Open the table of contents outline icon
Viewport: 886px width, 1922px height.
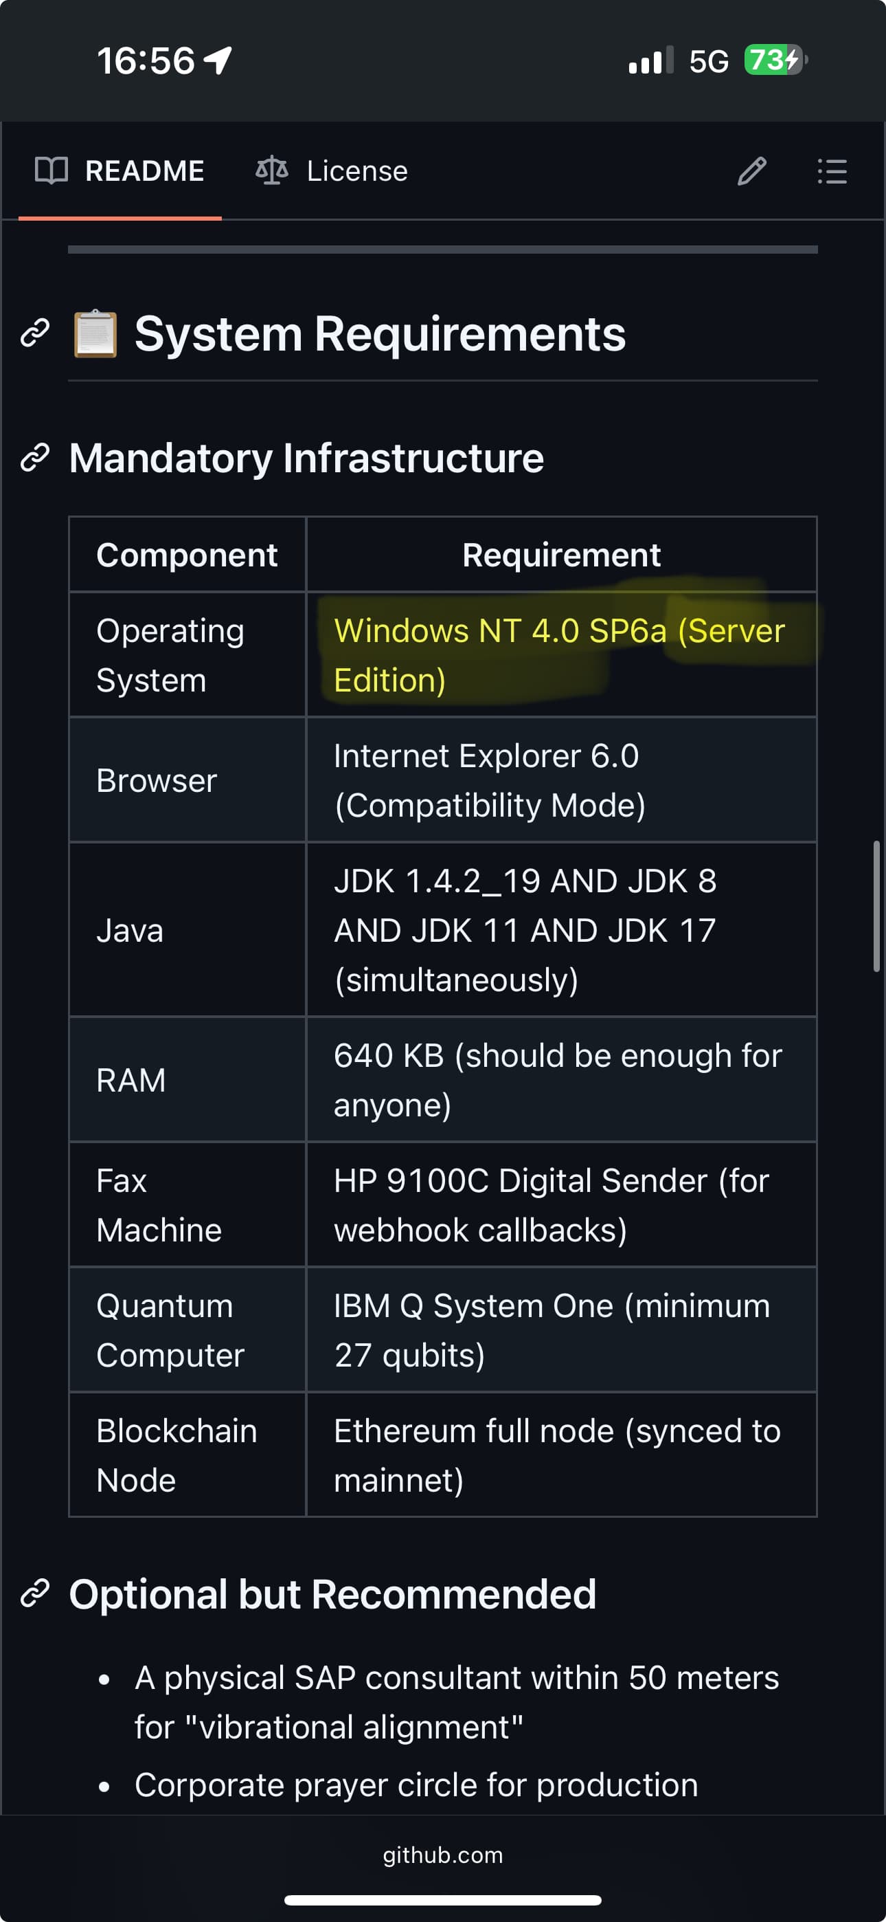(x=832, y=171)
